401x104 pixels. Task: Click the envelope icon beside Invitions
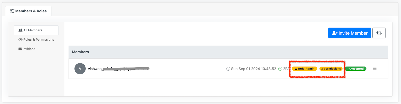20,49
